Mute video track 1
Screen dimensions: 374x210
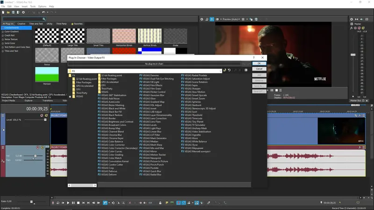42,115
